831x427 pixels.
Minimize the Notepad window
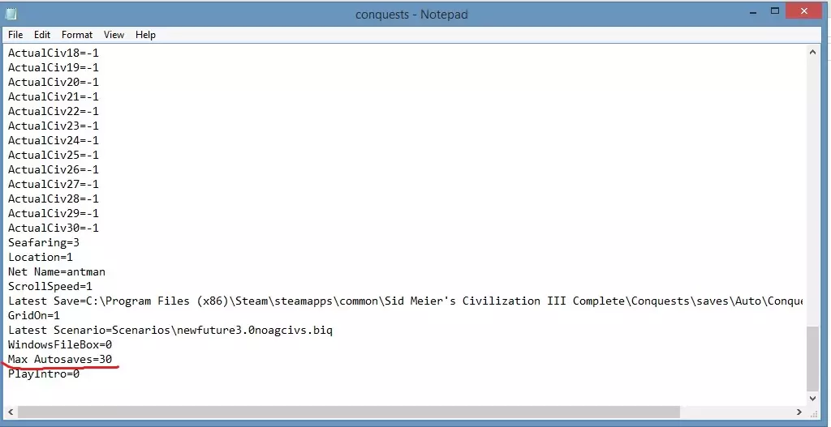click(753, 11)
